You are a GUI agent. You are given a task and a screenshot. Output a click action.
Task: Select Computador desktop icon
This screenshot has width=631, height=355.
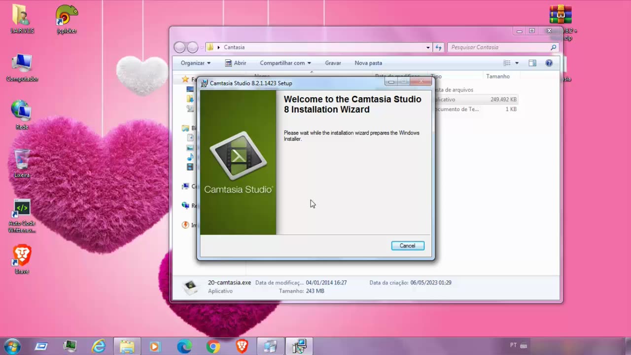[x=22, y=68]
